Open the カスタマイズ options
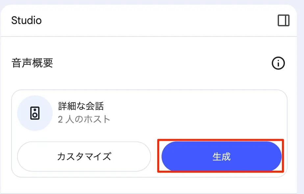304x194 pixels. tap(84, 157)
